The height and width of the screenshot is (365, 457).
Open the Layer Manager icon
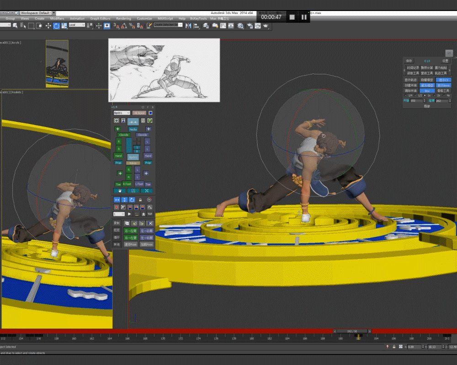206,26
